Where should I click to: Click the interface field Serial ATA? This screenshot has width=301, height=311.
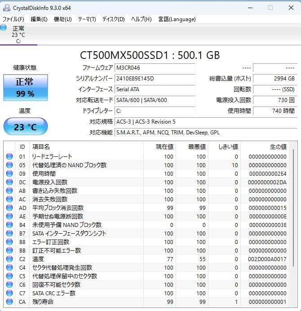point(155,89)
